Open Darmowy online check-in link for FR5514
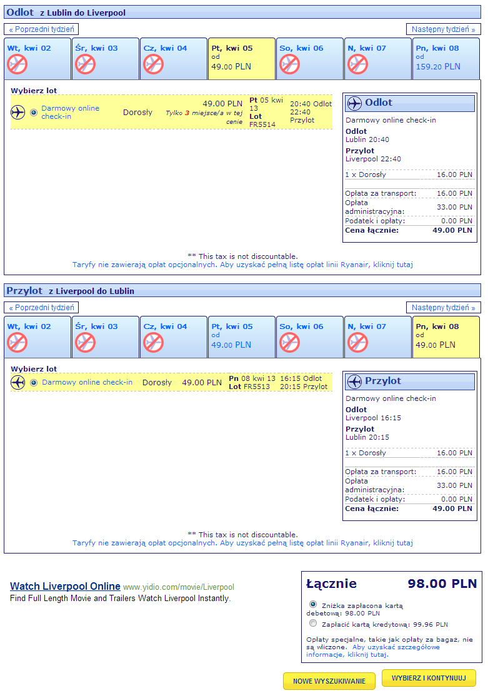This screenshot has height=698, width=488. (70, 112)
